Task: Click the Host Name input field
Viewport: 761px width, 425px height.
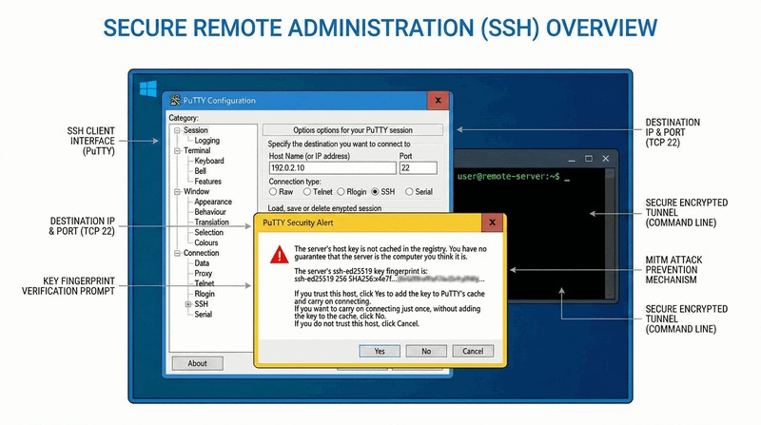Action: click(330, 168)
